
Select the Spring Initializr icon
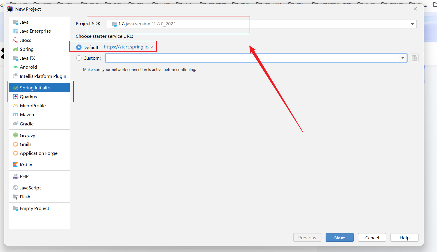16,88
